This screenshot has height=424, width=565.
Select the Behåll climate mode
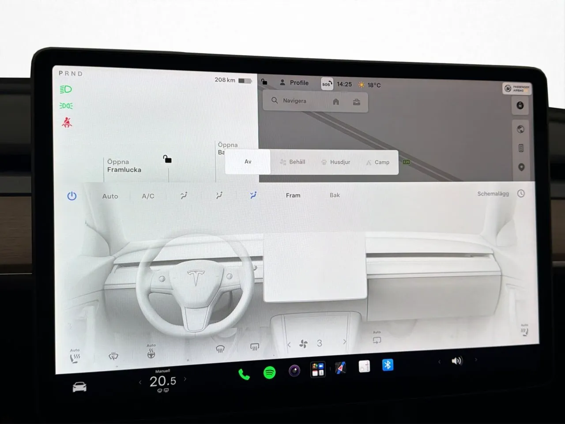tap(293, 162)
